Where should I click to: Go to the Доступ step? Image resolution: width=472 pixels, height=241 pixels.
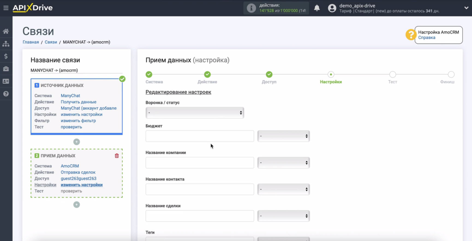click(x=269, y=74)
